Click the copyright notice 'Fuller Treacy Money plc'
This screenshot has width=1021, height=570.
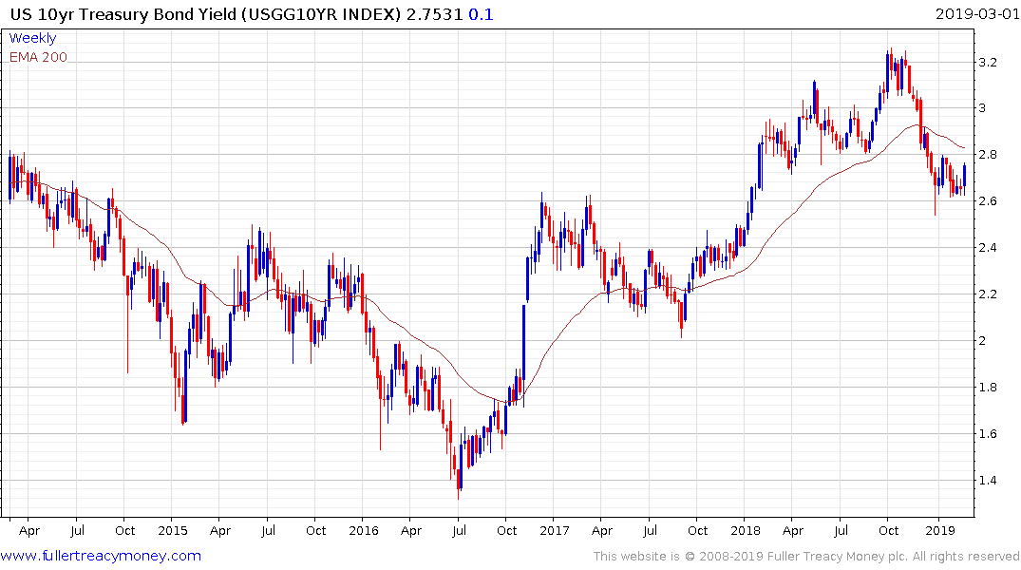[x=835, y=557]
